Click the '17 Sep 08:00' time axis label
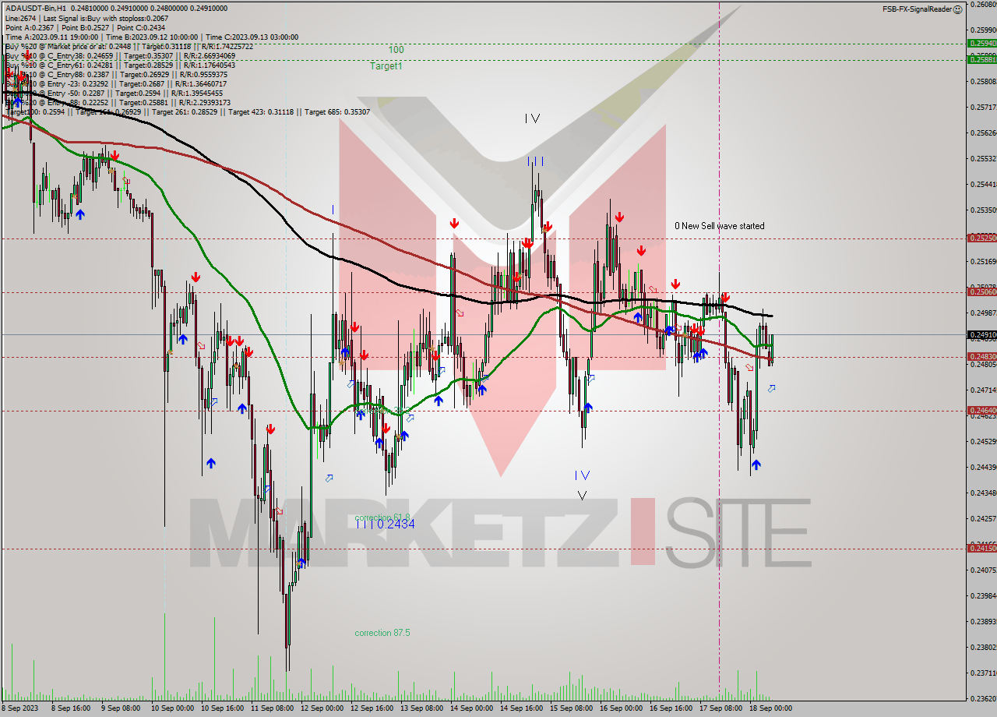 pos(720,708)
